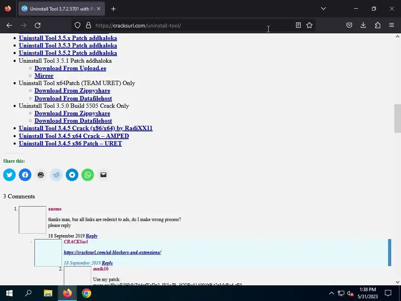Bookmark this page with the star
Image resolution: width=401 pixels, height=301 pixels.
[x=309, y=25]
